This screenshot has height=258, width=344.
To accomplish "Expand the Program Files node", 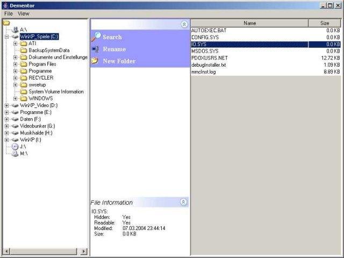I will (x=15, y=64).
